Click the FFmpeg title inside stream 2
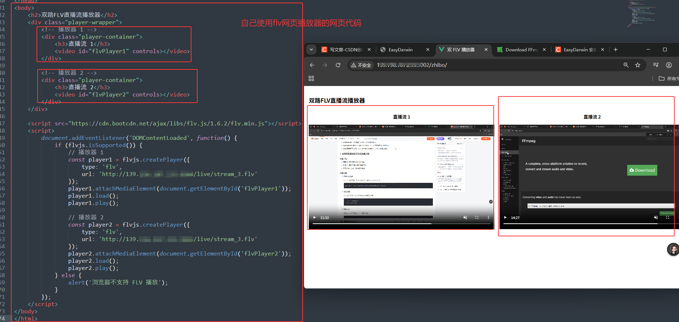Image resolution: width=679 pixels, height=322 pixels. [528, 141]
